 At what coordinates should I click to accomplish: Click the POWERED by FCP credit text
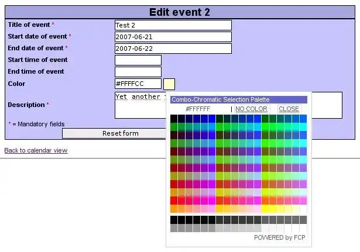tap(280, 237)
